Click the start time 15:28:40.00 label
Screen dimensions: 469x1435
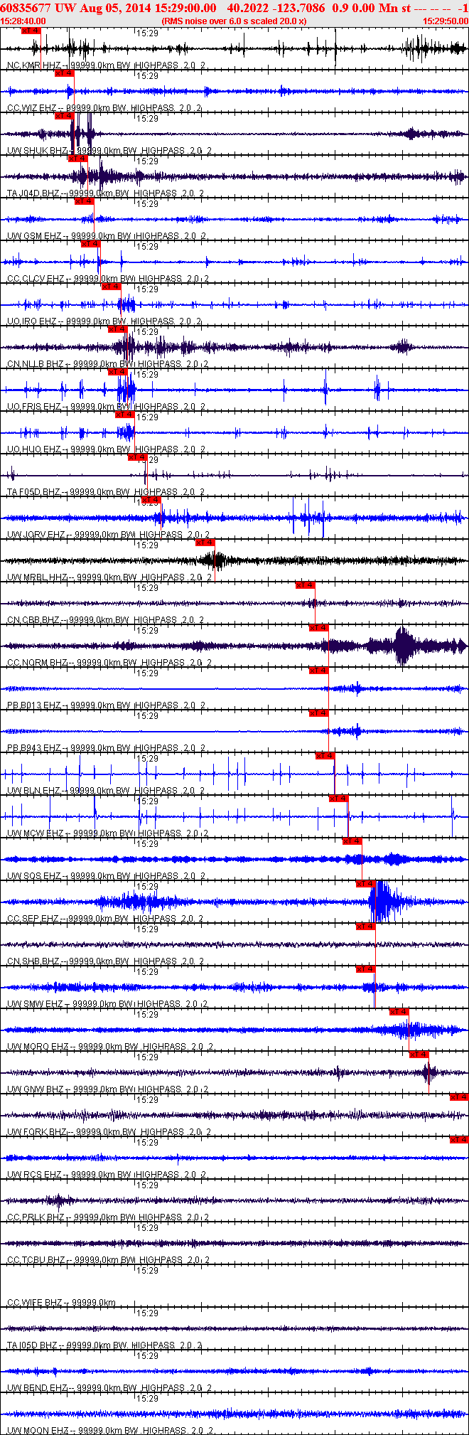click(x=23, y=21)
